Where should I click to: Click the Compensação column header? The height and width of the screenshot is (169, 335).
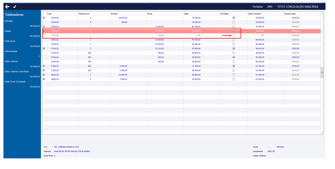(302, 14)
